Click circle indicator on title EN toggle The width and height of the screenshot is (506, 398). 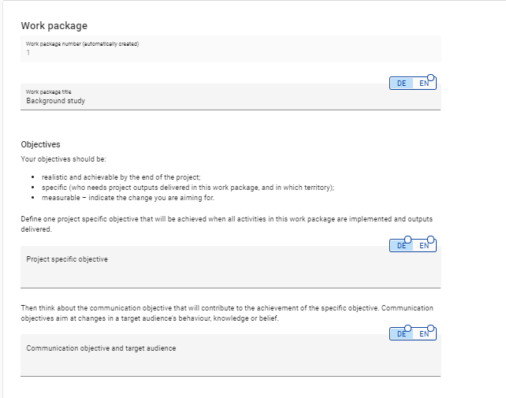coord(431,78)
